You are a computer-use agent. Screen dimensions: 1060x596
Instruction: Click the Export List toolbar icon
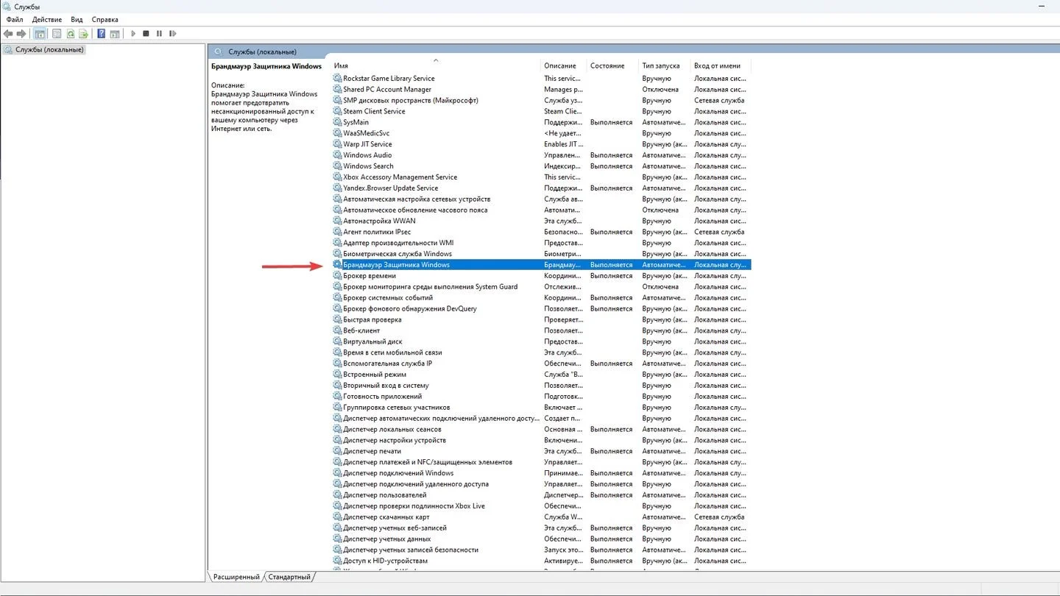pos(83,34)
